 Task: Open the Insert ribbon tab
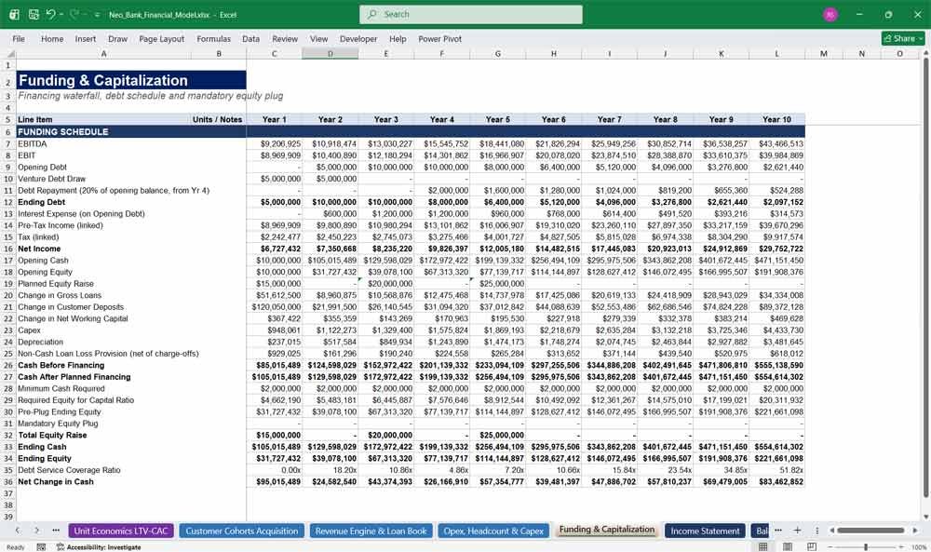(85, 38)
